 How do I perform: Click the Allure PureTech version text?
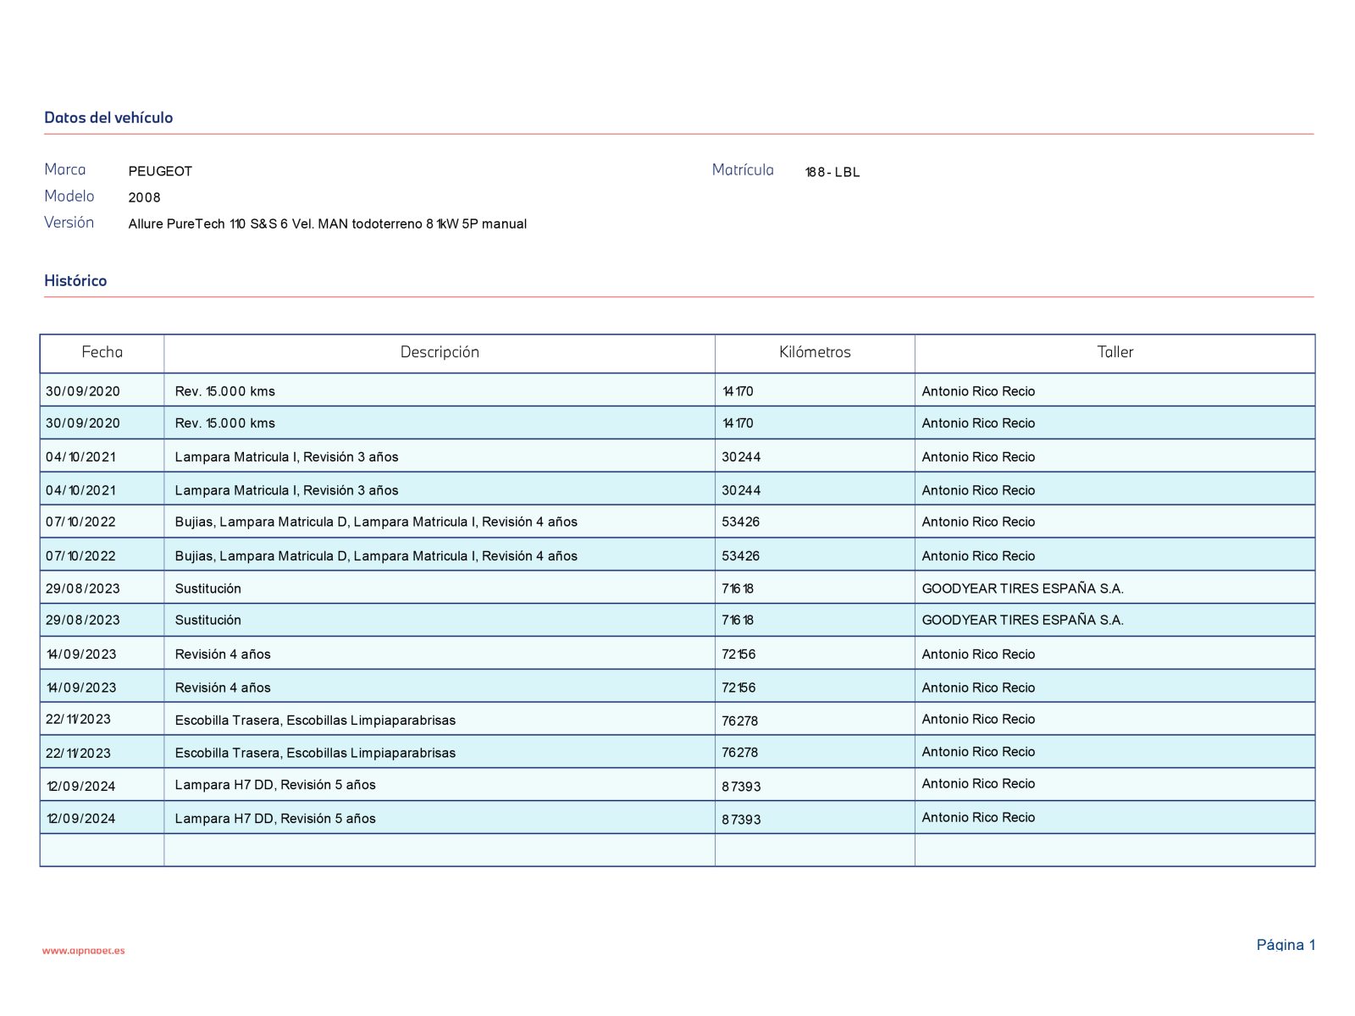pyautogui.click(x=327, y=224)
